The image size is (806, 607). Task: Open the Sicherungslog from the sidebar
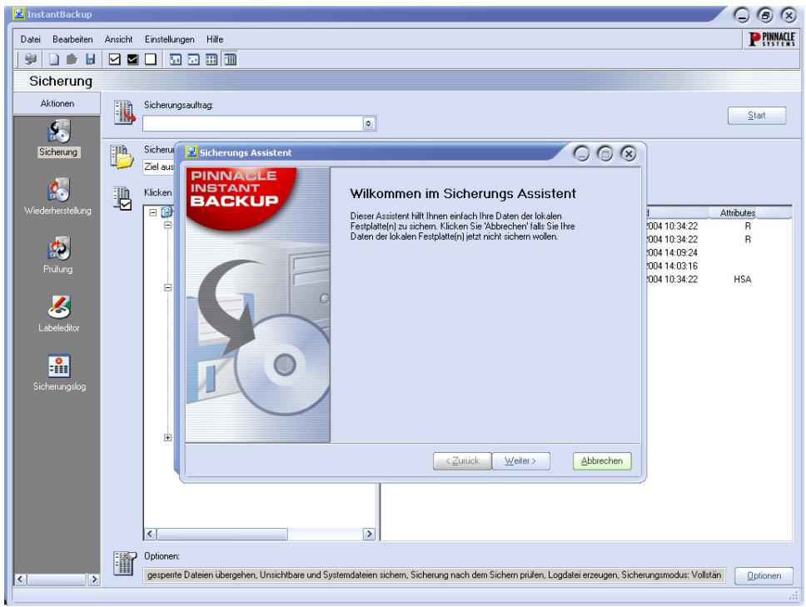(59, 373)
